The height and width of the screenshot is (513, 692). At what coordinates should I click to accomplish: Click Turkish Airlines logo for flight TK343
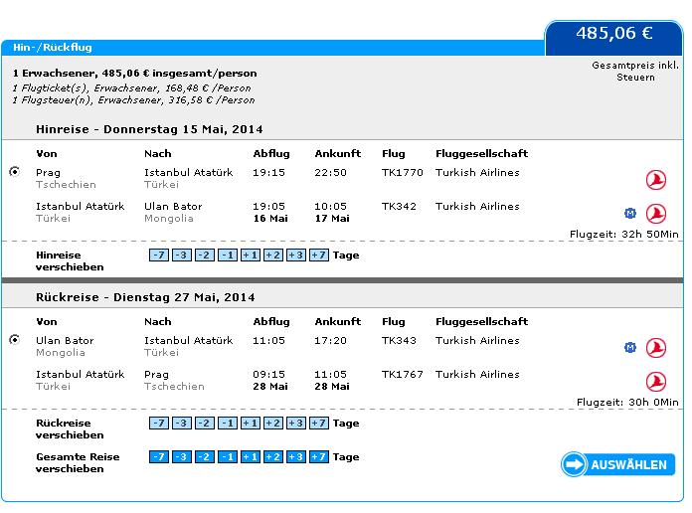(x=656, y=348)
